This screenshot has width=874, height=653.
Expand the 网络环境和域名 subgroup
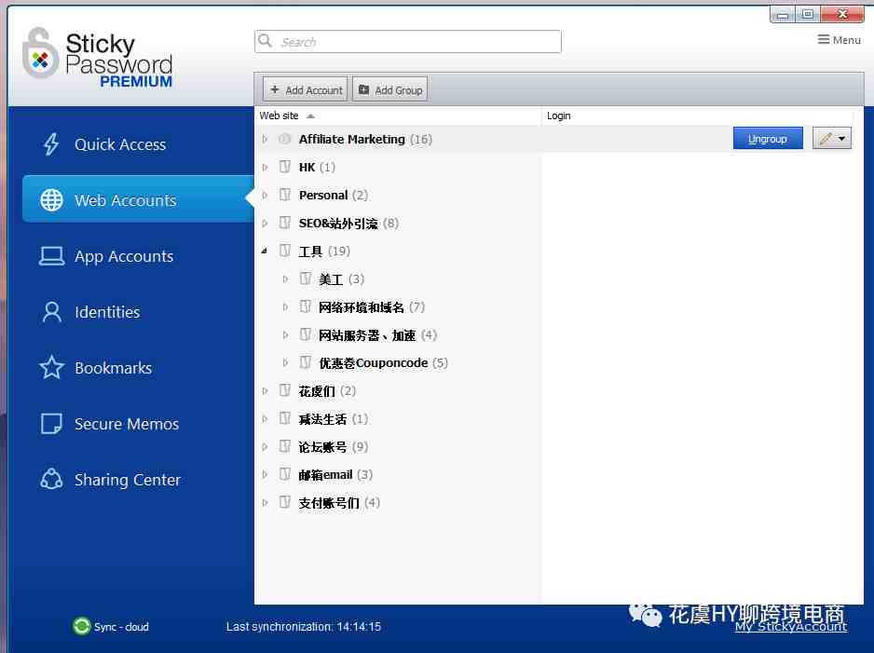[285, 306]
